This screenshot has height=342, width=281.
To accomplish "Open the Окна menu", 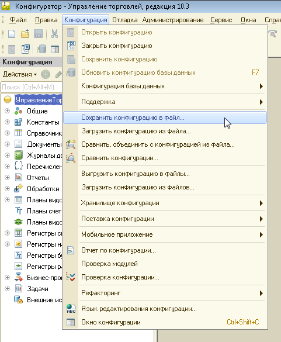I will [x=248, y=20].
